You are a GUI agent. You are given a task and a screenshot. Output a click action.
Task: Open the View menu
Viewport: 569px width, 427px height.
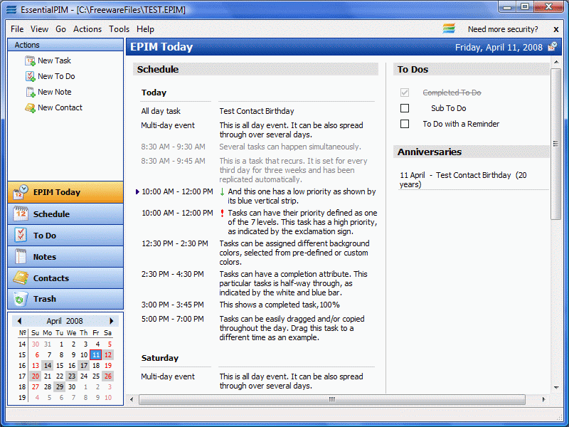click(39, 29)
